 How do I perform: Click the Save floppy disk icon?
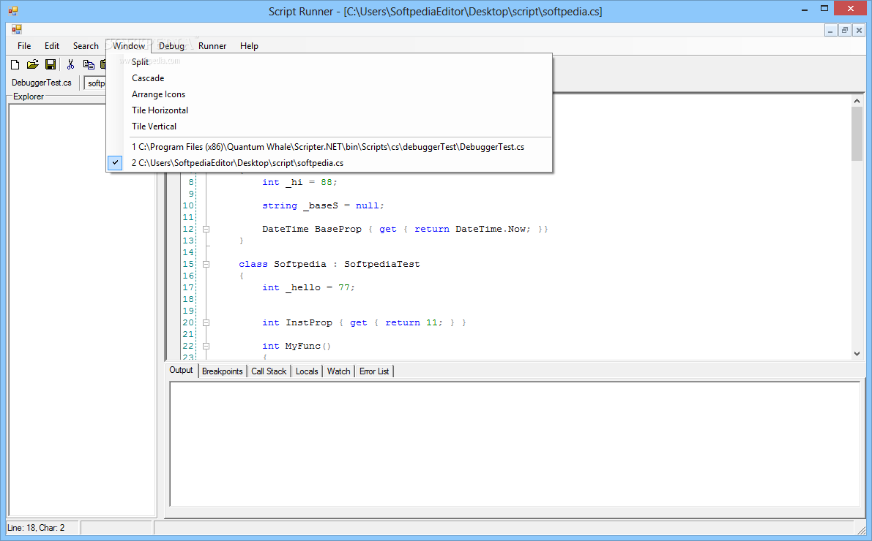click(x=50, y=64)
